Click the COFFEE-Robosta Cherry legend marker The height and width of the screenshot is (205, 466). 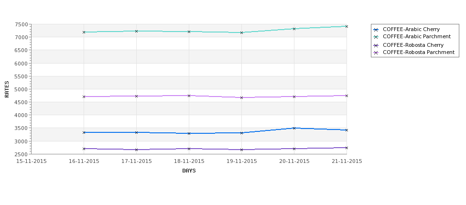[x=376, y=45]
